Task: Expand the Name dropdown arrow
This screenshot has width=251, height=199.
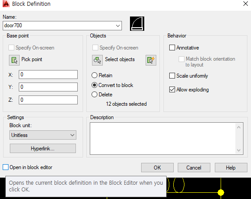Action: point(118,25)
